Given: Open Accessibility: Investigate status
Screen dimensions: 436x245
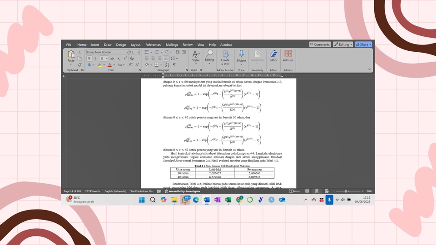Looking at the screenshot, I should (183, 191).
